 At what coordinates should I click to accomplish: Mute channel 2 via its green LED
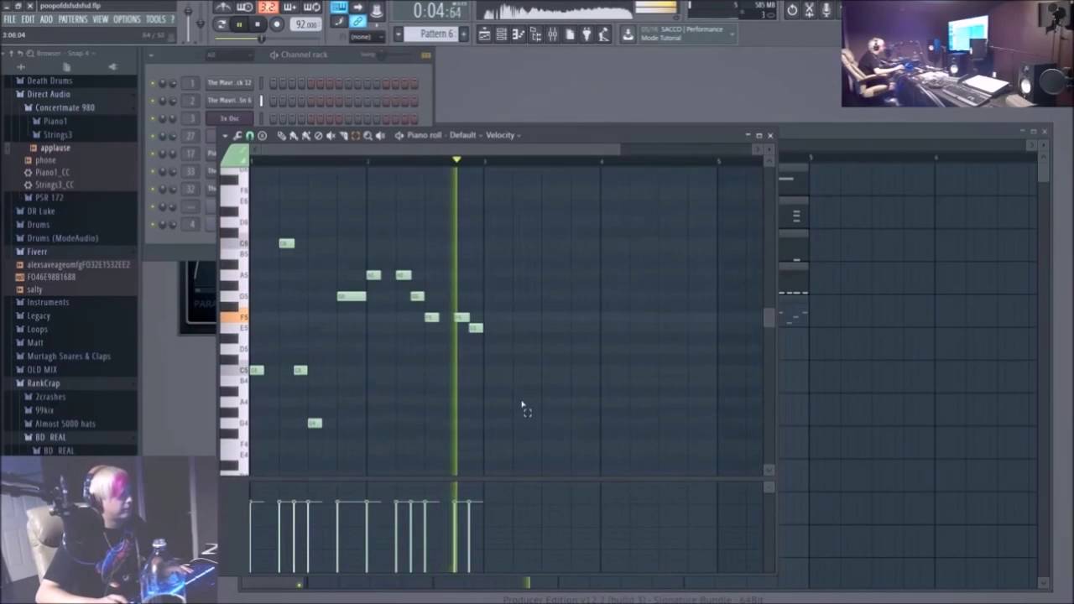152,101
